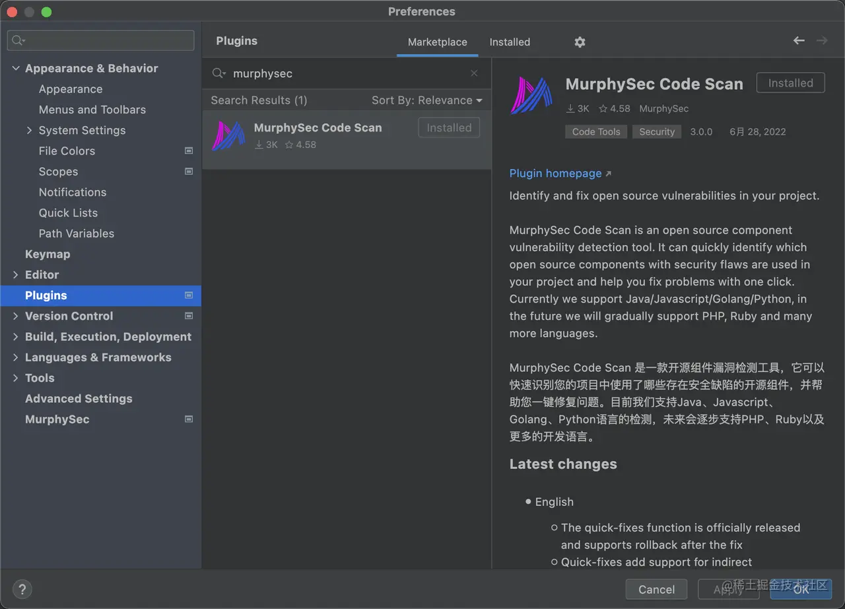Focus the settings search field in sidebar
Screen dimensions: 845x609
101,40
